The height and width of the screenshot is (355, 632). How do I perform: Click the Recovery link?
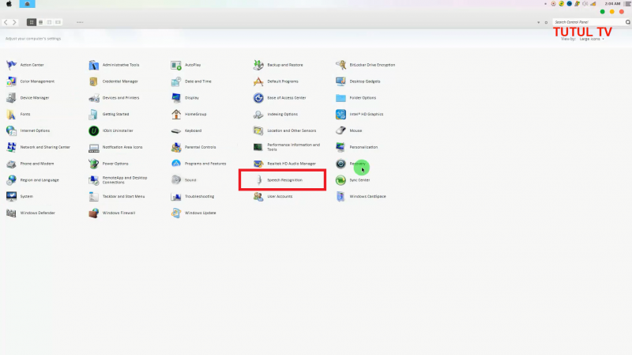coord(358,164)
